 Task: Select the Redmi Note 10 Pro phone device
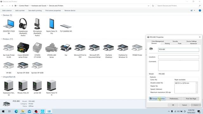[51, 27]
